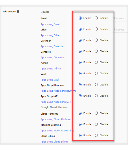Open Apps using Apps Script API link
Viewport: 128px width, 150px height.
pyautogui.click(x=56, y=102)
